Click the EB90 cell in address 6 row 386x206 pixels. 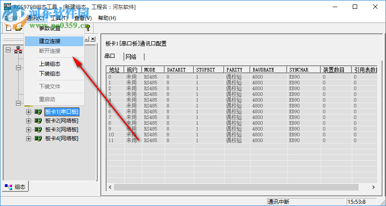pyautogui.click(x=304, y=111)
